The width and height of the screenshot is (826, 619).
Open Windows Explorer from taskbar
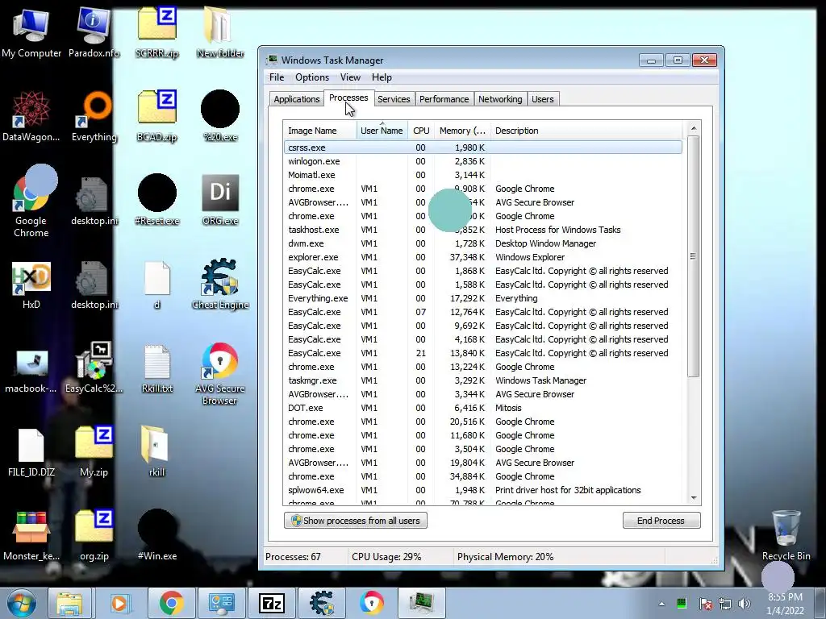[69, 603]
